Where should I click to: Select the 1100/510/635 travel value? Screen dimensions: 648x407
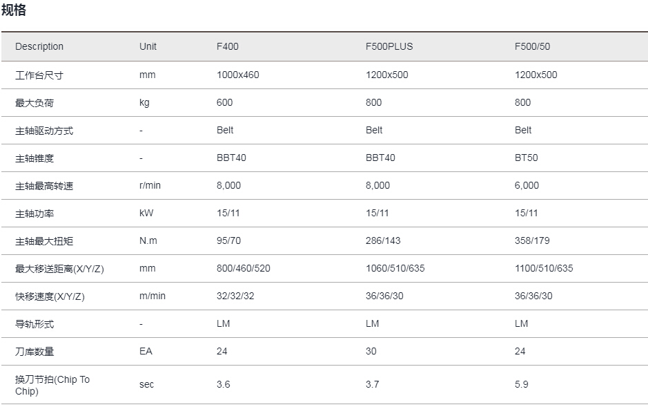click(x=543, y=268)
